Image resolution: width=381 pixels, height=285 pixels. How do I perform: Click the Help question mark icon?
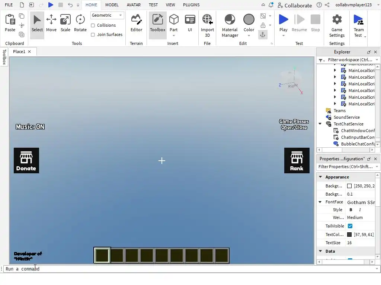tap(319, 5)
